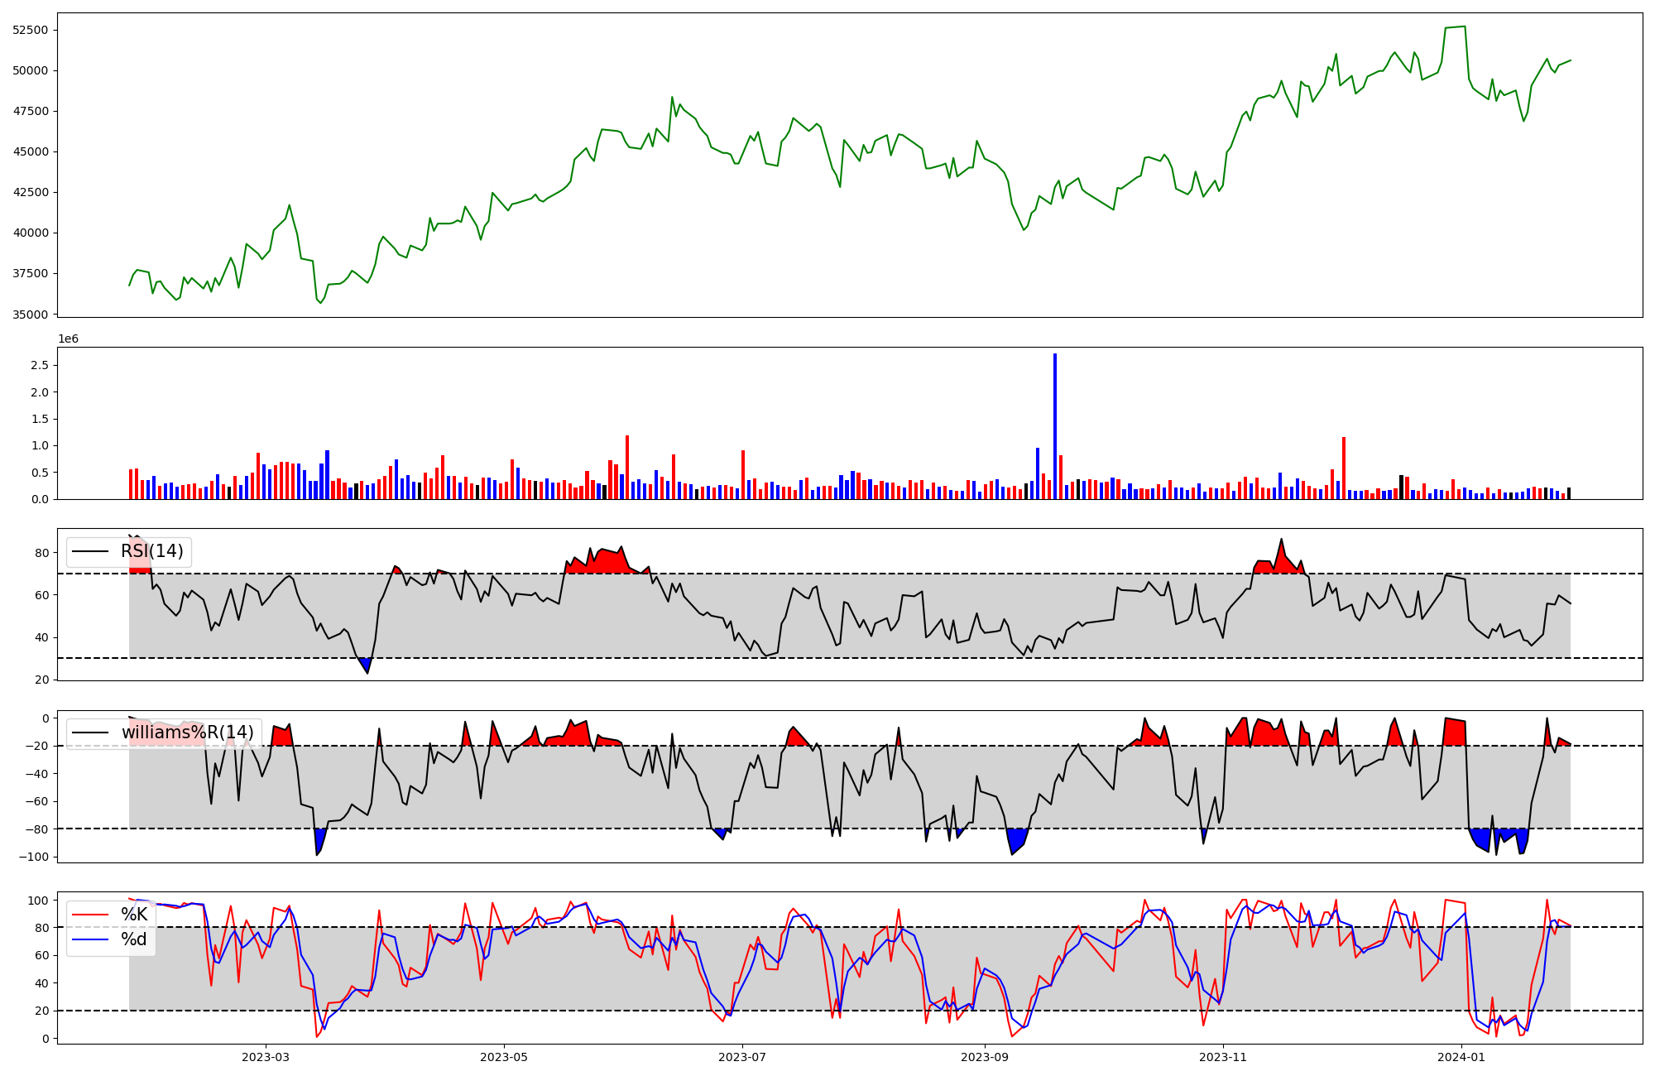The height and width of the screenshot is (1076, 1655).
Task: Click the 1e6 volume scale label
Action: click(68, 339)
